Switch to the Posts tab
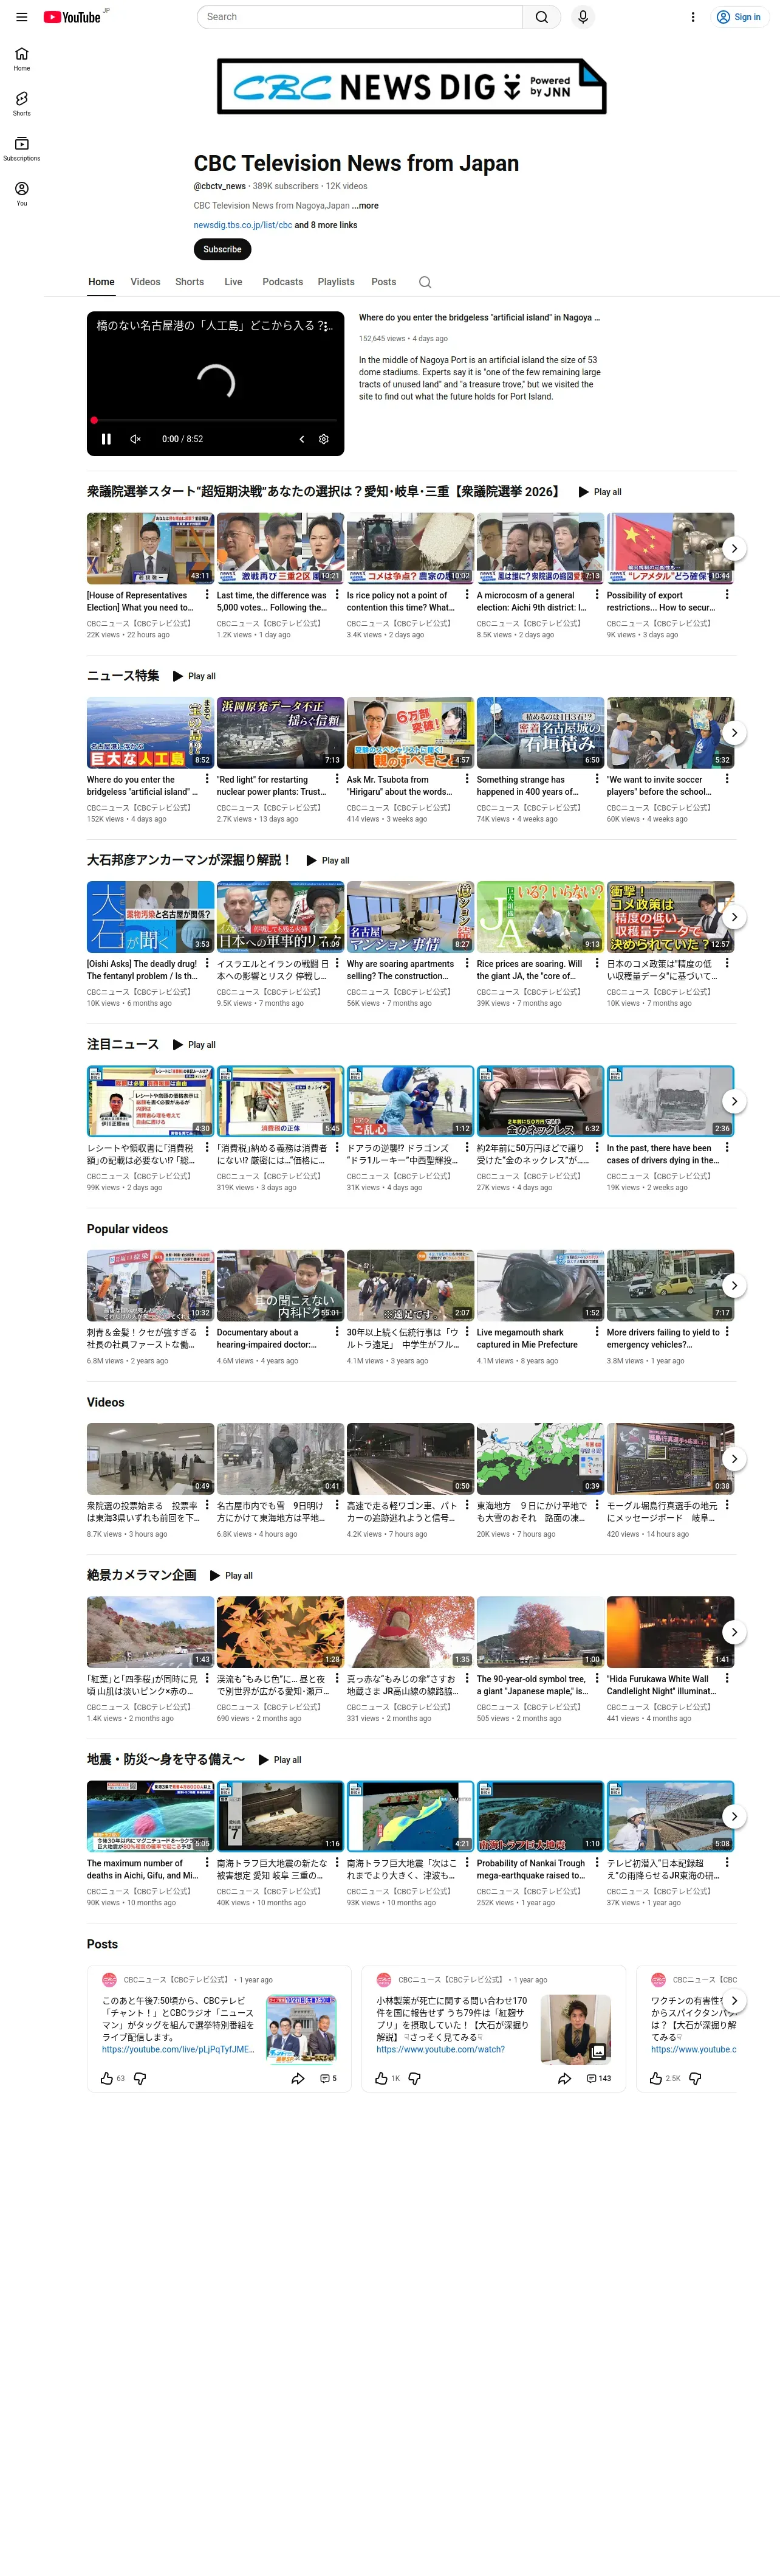This screenshot has height=2576, width=780. [x=383, y=282]
